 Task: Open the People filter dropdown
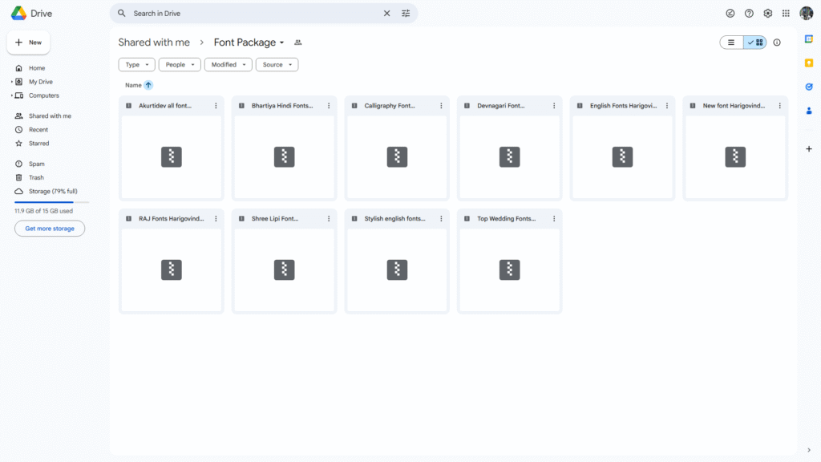tap(180, 64)
